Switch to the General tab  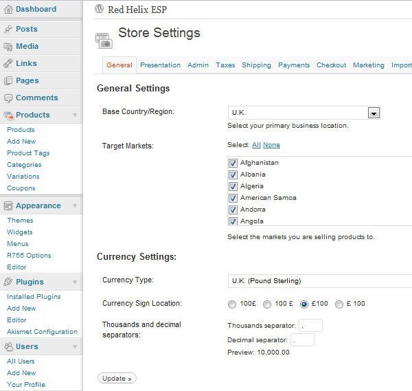click(x=119, y=65)
